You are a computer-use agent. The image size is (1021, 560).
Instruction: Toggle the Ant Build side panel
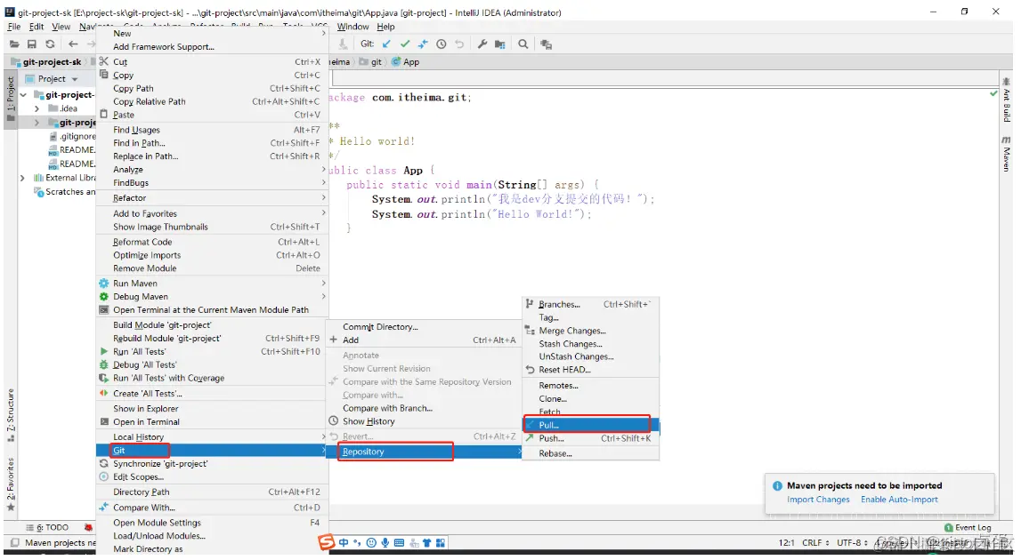[1007, 100]
